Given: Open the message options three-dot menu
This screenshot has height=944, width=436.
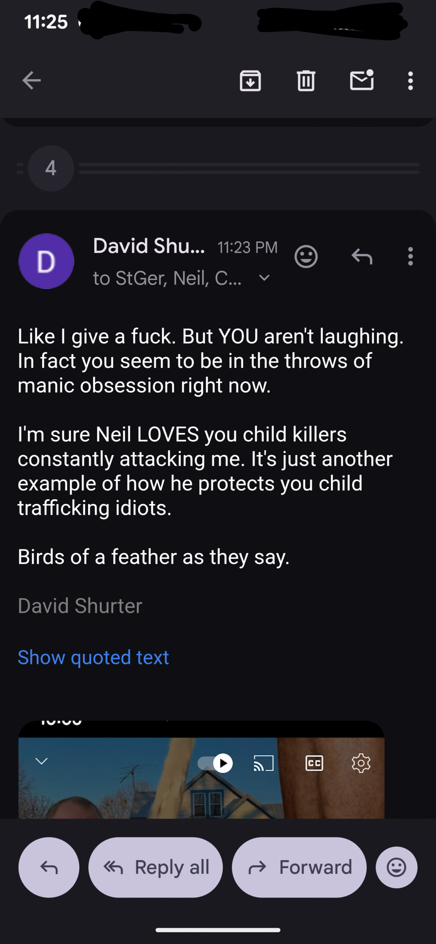Looking at the screenshot, I should click(x=410, y=256).
